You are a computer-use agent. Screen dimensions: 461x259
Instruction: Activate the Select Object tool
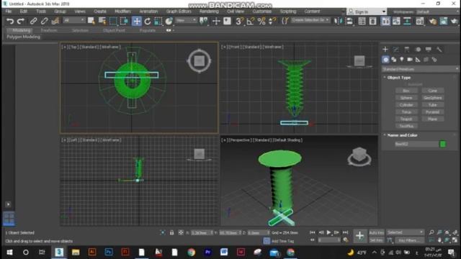pos(91,21)
